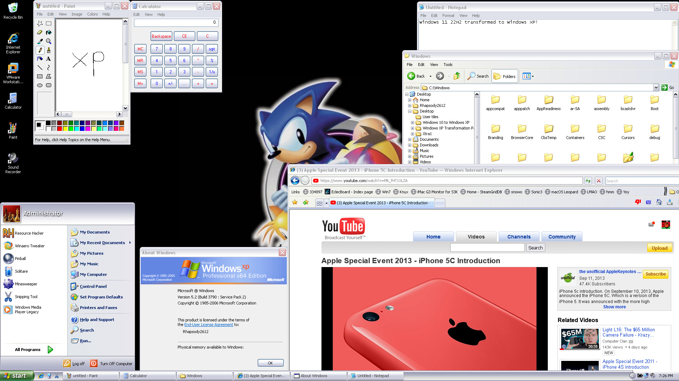
Task: Select the Eraser tool in Paint
Action: pos(40,32)
